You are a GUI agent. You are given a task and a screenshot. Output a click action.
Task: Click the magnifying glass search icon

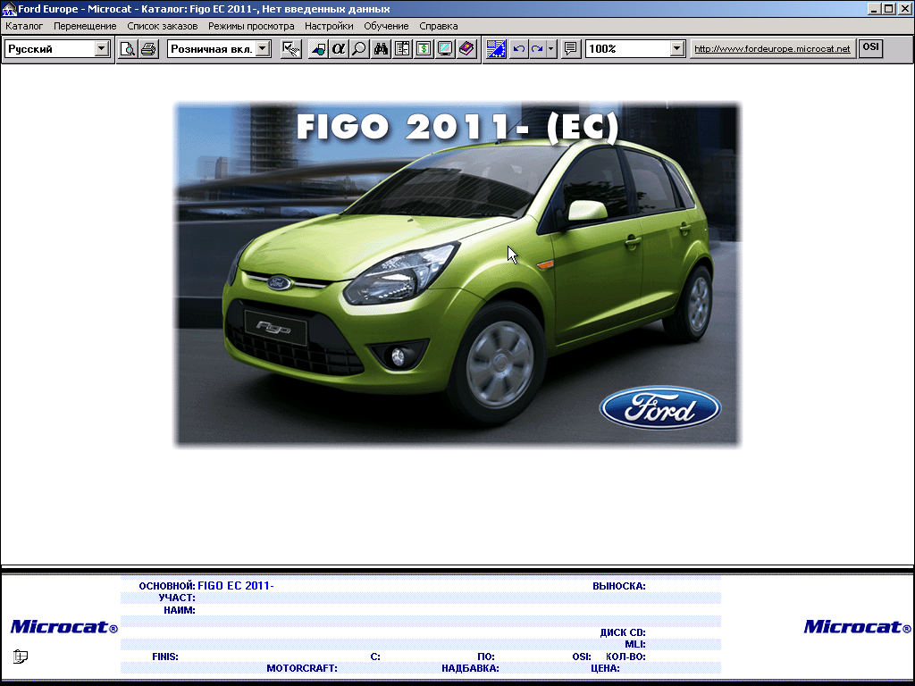tap(358, 49)
